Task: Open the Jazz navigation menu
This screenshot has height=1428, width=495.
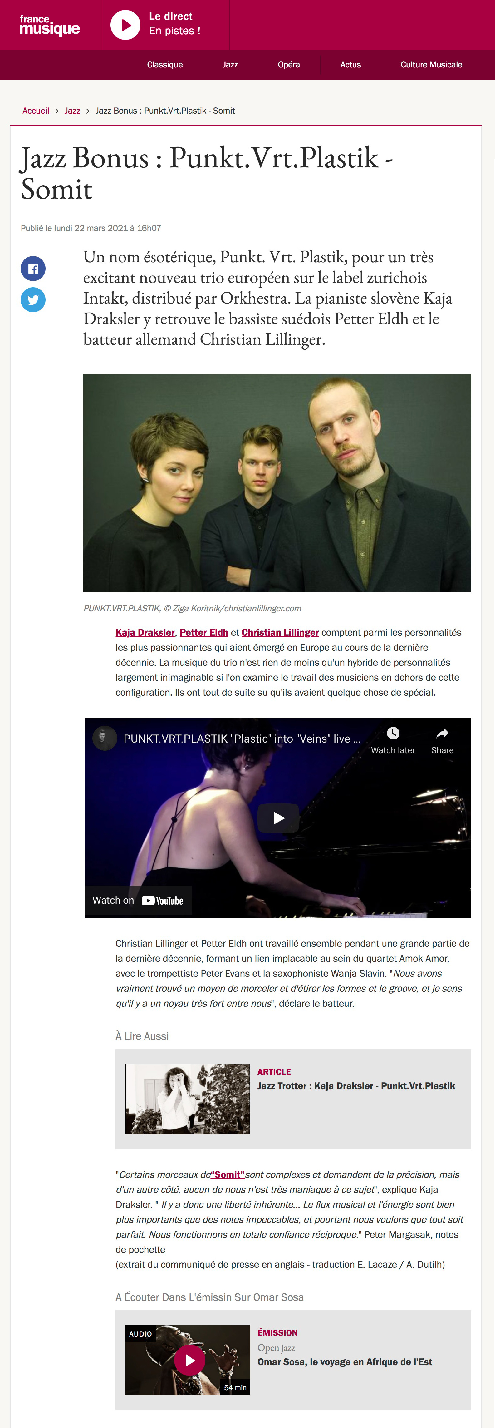Action: tap(230, 65)
